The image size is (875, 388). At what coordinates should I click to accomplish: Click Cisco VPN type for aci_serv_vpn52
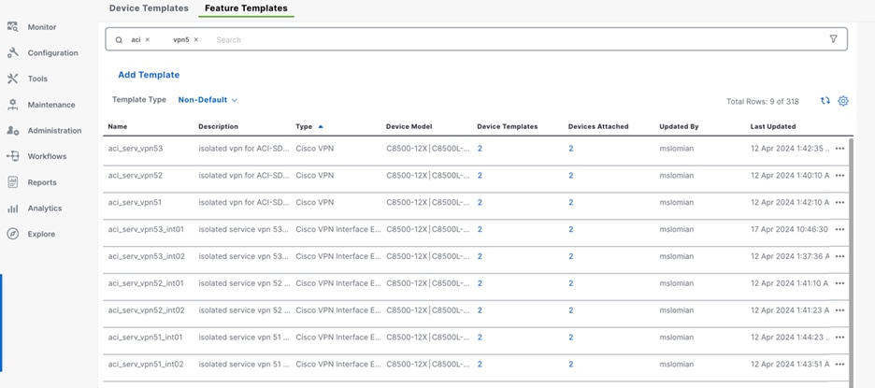[315, 175]
